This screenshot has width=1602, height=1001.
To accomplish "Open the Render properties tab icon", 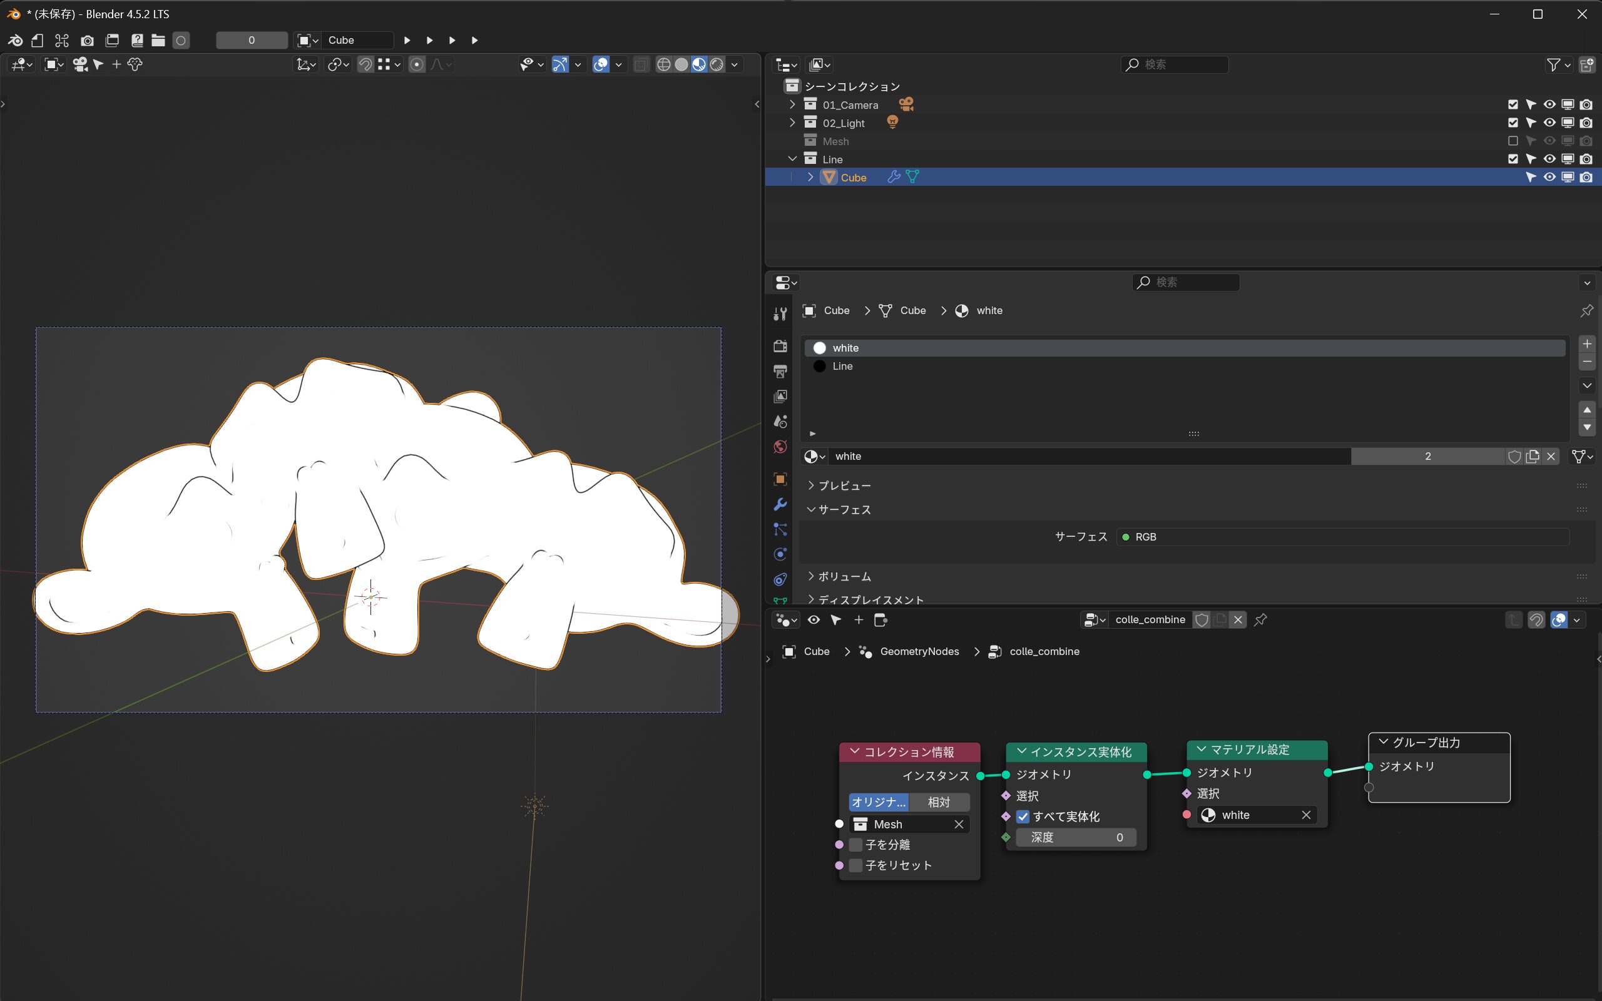I will point(780,346).
